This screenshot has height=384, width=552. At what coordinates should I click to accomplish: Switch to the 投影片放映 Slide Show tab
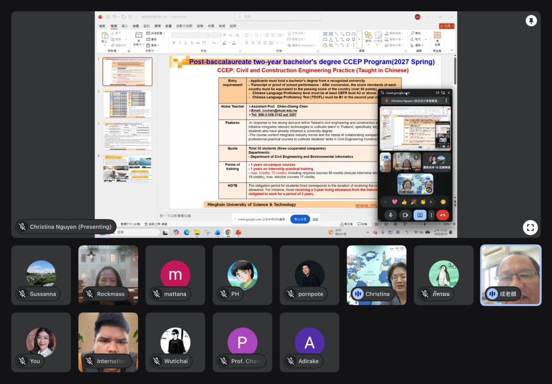(x=184, y=26)
